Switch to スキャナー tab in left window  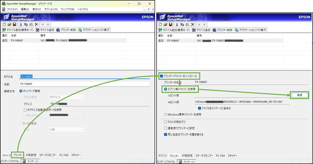coord(76,155)
